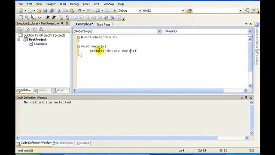Close the Code Definition Window panel

click(251, 98)
